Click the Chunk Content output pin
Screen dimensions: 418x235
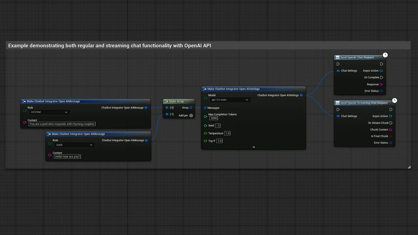391,130
